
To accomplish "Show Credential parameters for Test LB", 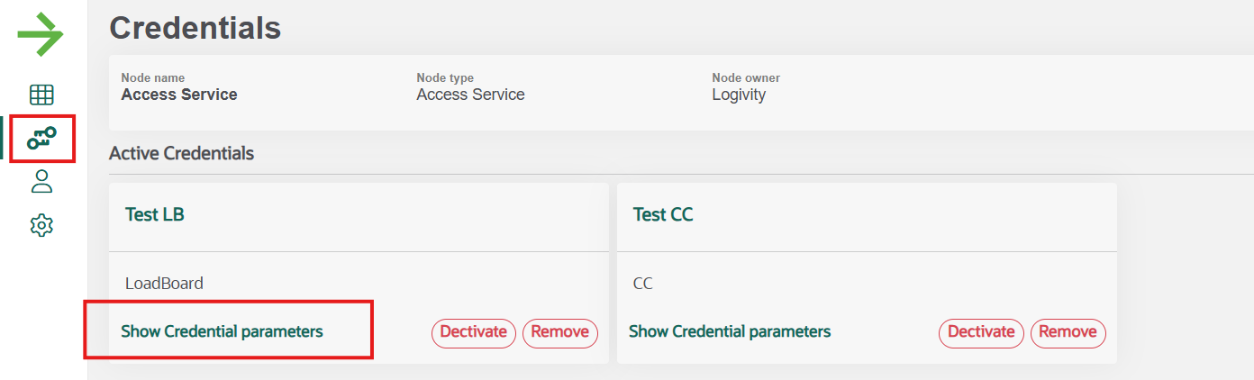I will point(222,331).
